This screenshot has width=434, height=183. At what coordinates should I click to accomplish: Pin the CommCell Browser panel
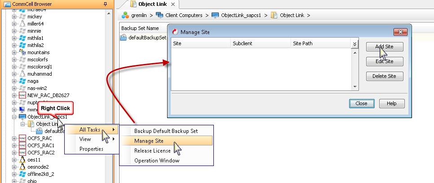point(105,4)
